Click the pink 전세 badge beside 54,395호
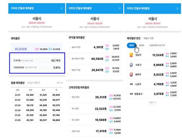Screen dimensions: 182x139 coord(36,49)
